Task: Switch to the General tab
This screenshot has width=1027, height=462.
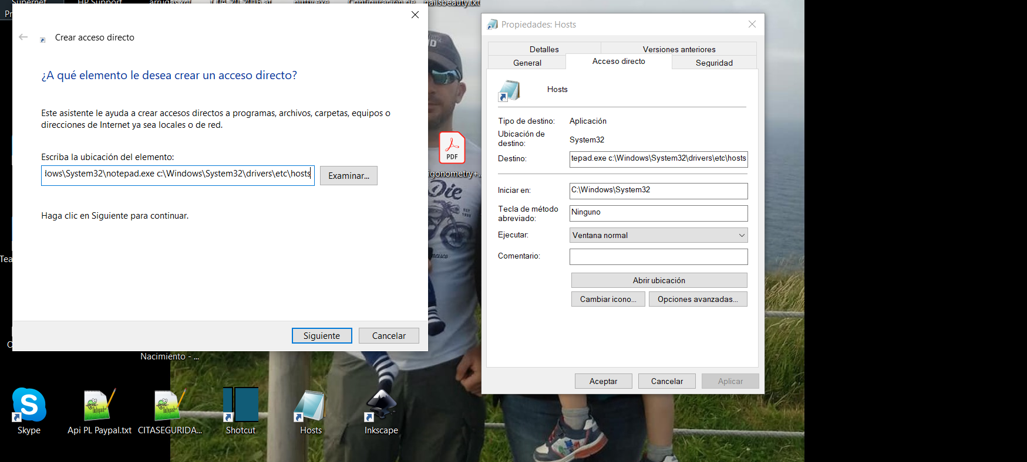Action: click(527, 63)
